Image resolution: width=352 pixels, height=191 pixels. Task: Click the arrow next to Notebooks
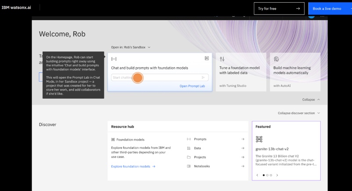pos(243,166)
